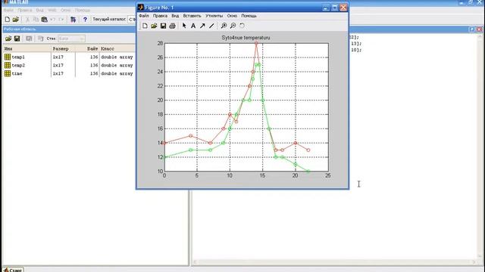Open Файл menu in MATLAB main window
This screenshot has height=272, width=485.
(x=8, y=10)
